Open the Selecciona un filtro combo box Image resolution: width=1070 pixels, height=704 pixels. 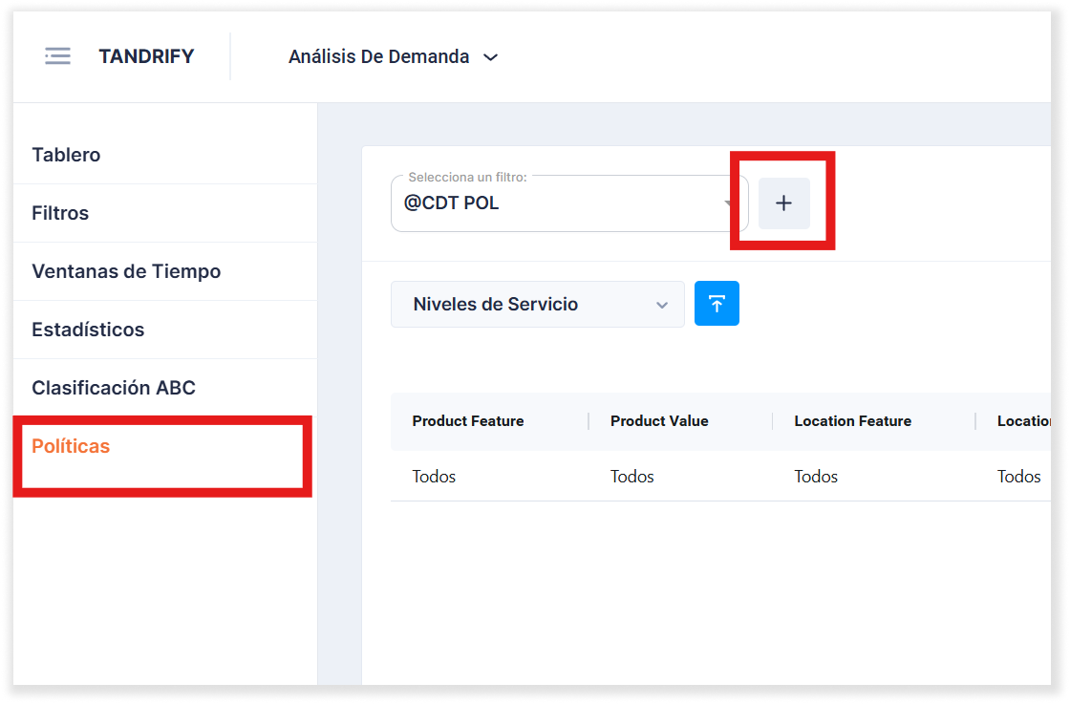tap(568, 203)
